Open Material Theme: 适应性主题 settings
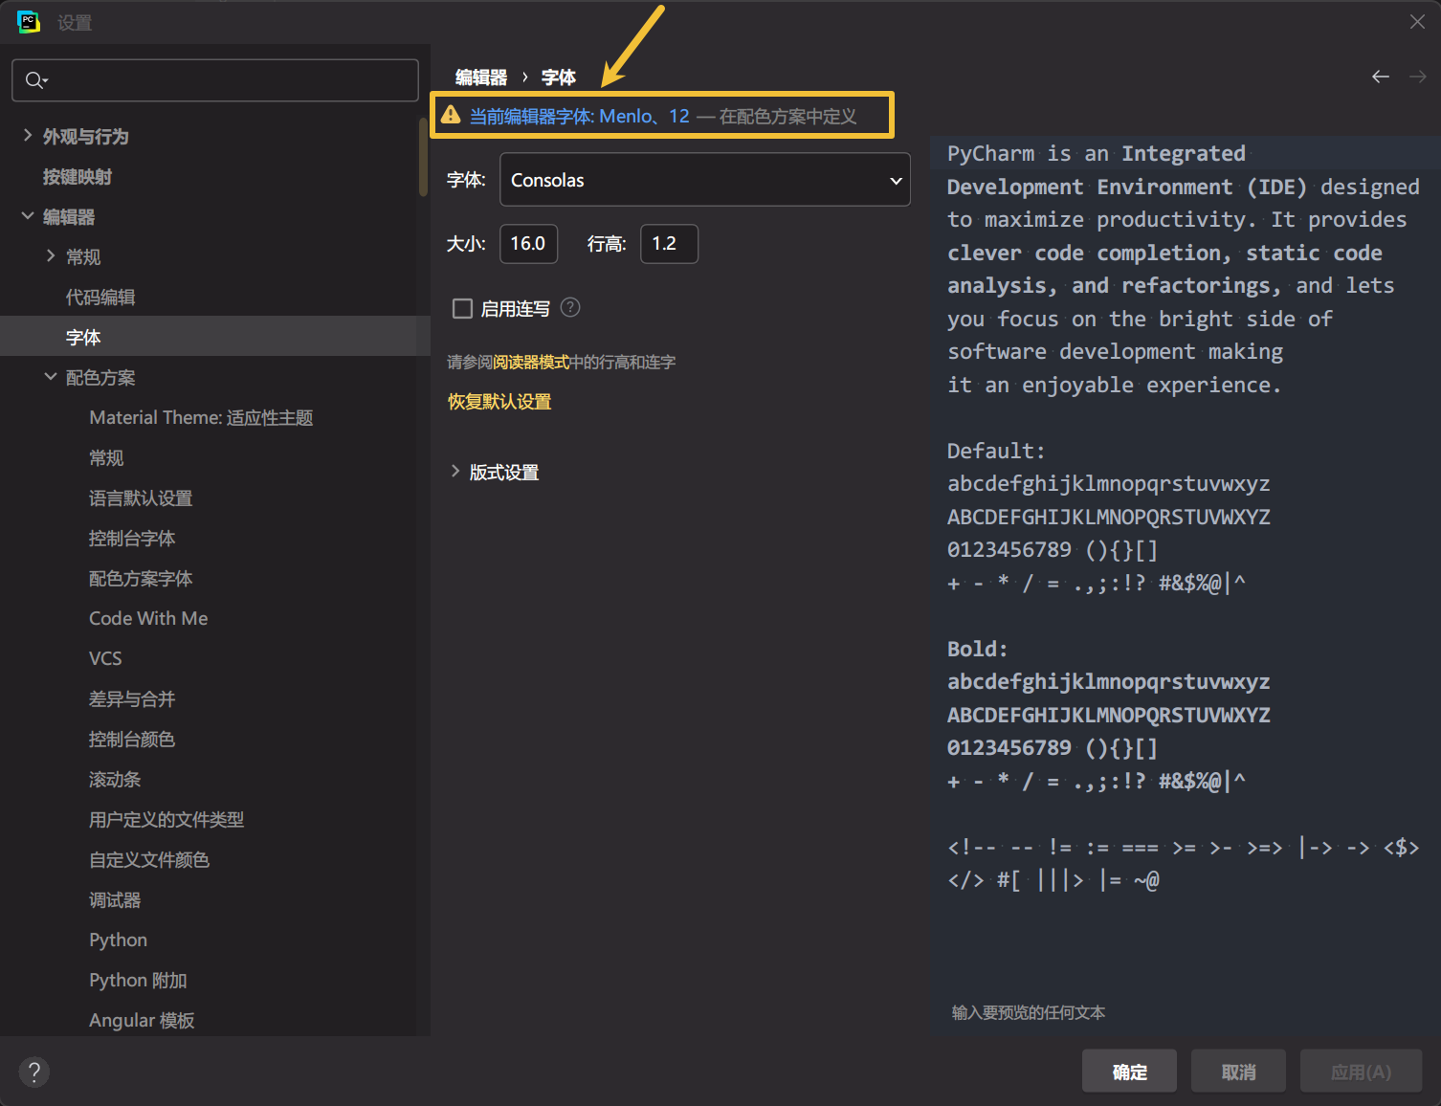 click(x=201, y=418)
